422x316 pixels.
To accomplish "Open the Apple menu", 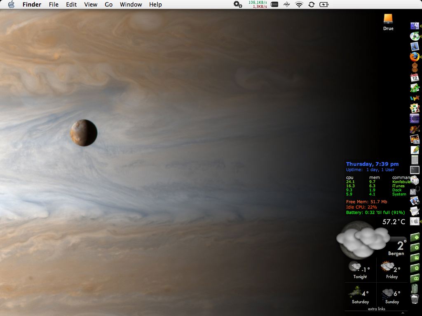I will click(11, 5).
